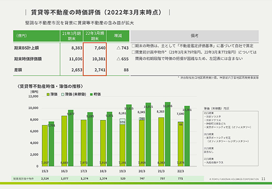This screenshot has width=272, height=189.
Task: Click x-axis label 19/3
Action: (x=122, y=171)
